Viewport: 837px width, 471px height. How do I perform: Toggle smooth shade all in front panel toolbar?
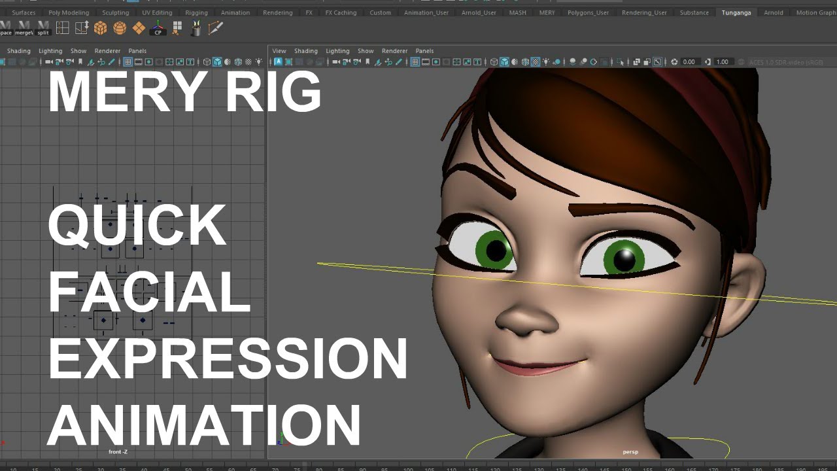[x=217, y=62]
